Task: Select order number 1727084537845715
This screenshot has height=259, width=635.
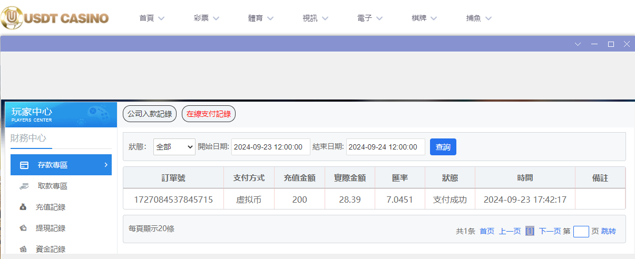Action: pos(173,200)
